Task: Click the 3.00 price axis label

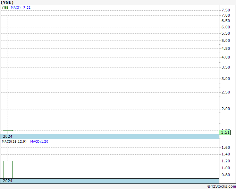Action: click(x=226, y=79)
